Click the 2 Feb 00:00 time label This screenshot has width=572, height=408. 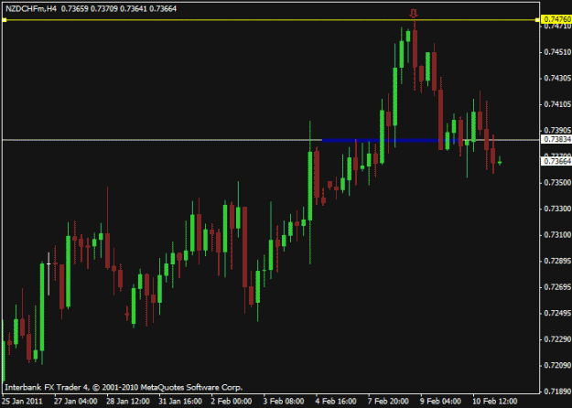tap(232, 402)
